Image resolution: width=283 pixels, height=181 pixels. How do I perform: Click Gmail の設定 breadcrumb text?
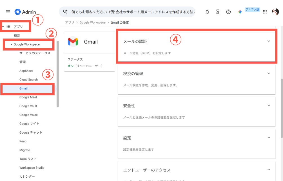pos(120,22)
